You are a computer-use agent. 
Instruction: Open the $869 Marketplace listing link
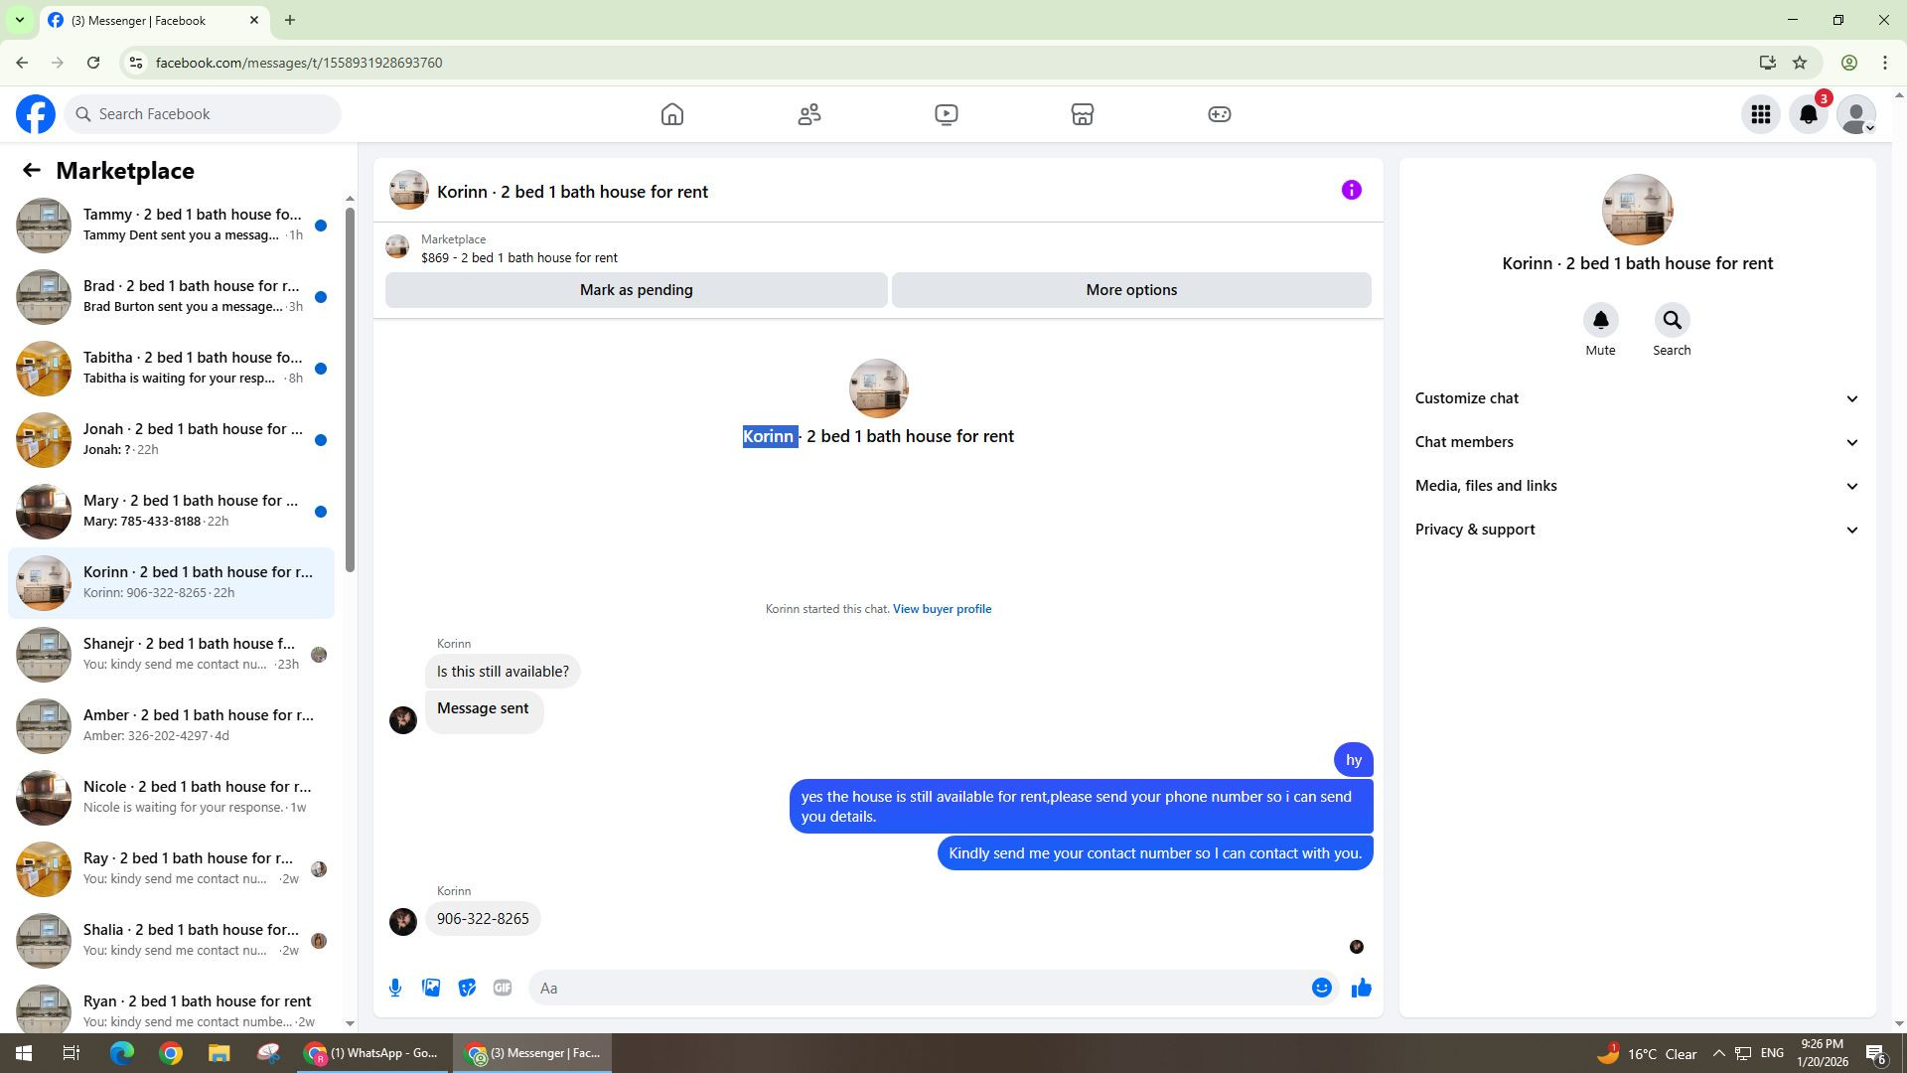(x=519, y=258)
